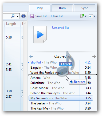This screenshot has height=116, width=102.
Task: Click the italic Unsaved list header
Action: click(x=63, y=57)
